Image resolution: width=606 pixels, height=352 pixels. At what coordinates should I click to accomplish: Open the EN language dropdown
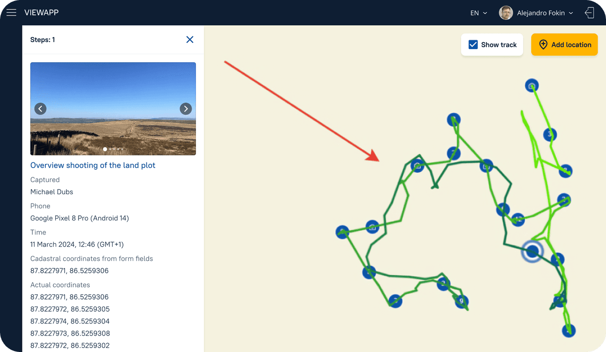(x=478, y=13)
